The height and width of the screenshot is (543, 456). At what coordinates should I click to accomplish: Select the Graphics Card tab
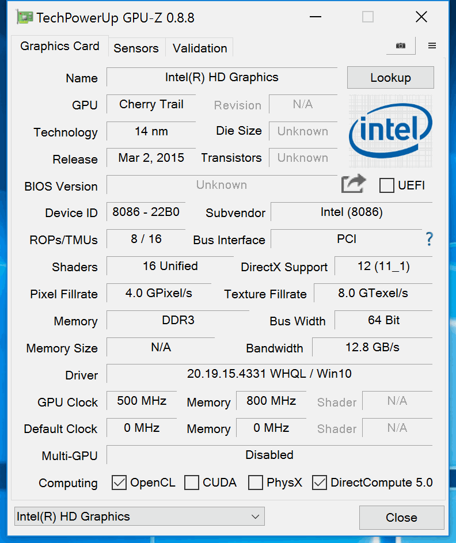click(x=60, y=47)
